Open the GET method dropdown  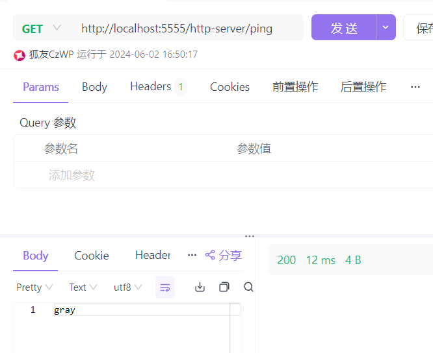click(42, 29)
